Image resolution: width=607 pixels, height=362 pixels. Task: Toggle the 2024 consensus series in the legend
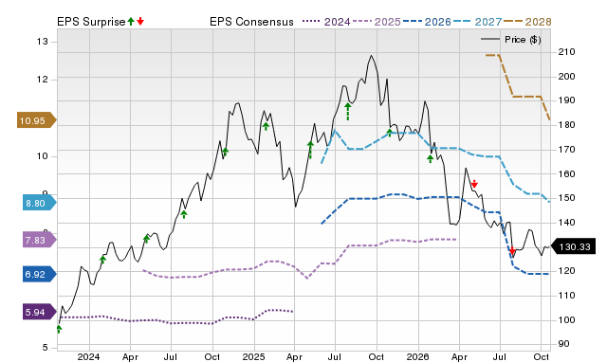tap(326, 22)
